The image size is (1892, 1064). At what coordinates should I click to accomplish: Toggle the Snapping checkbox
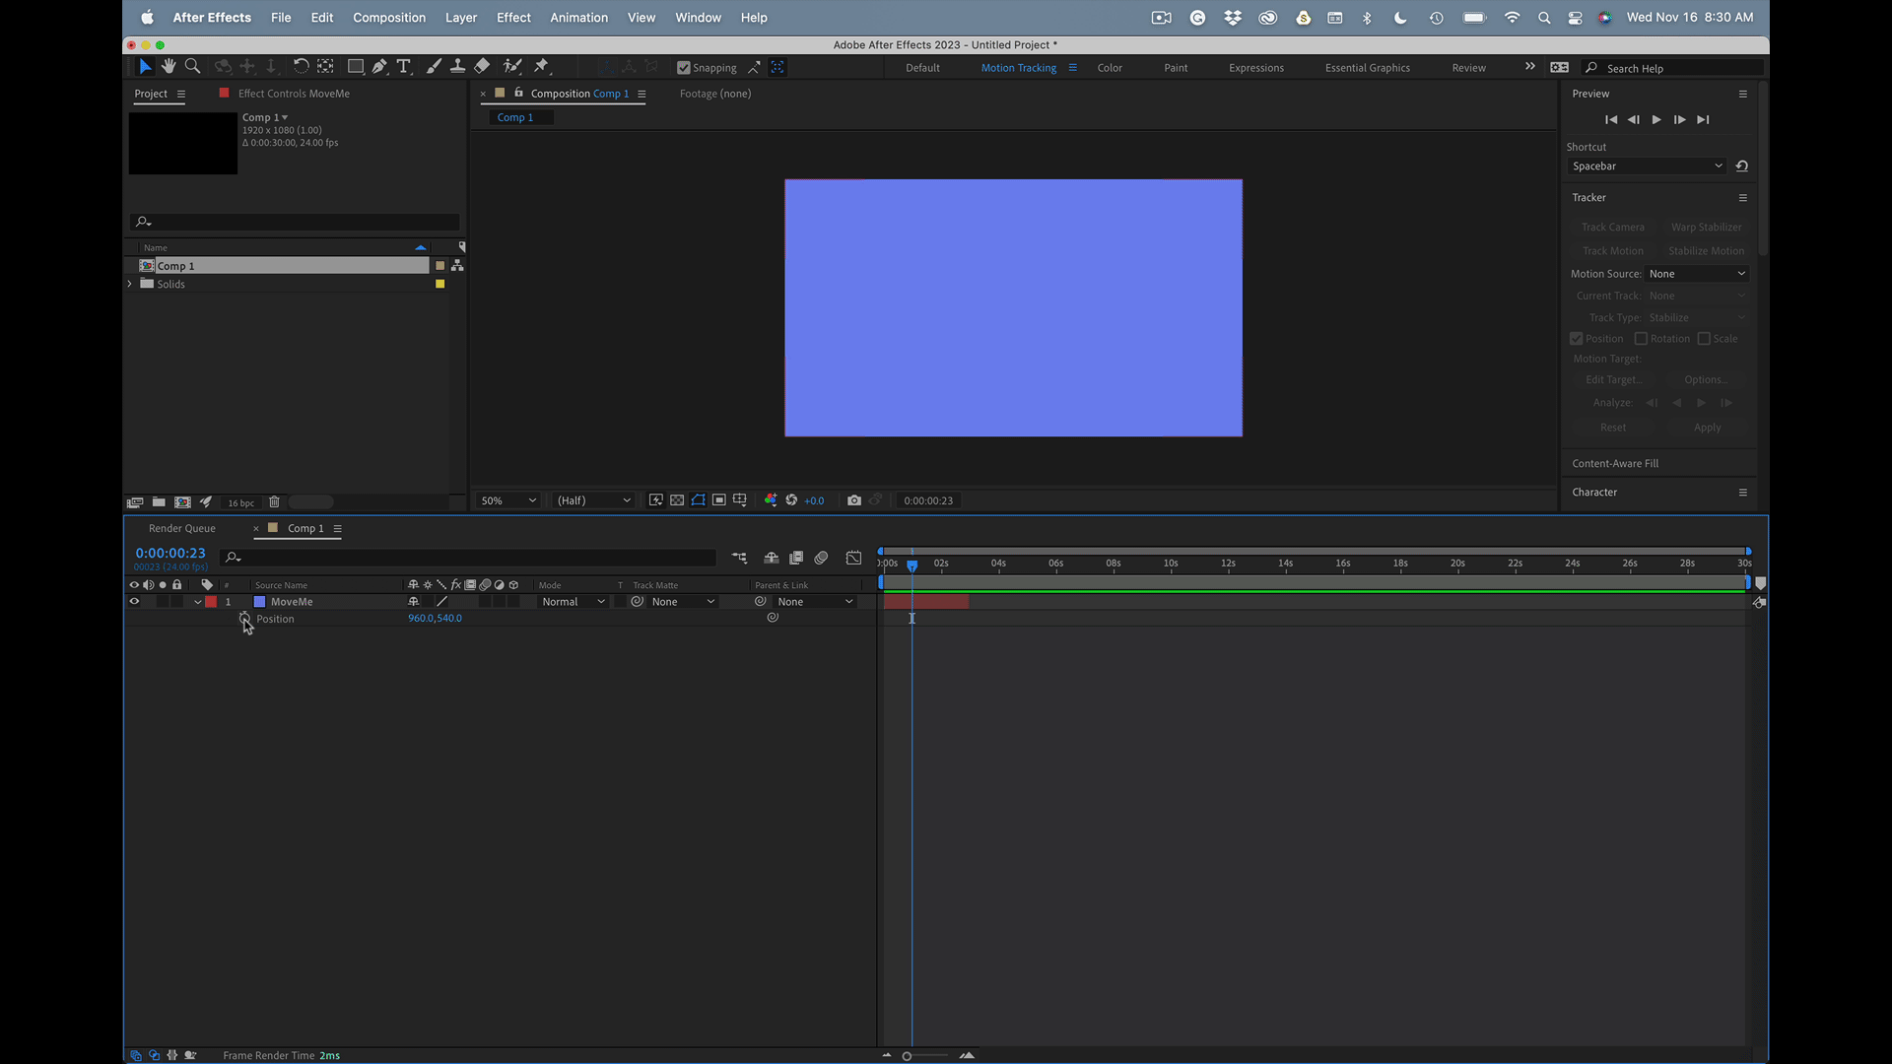pyautogui.click(x=684, y=68)
